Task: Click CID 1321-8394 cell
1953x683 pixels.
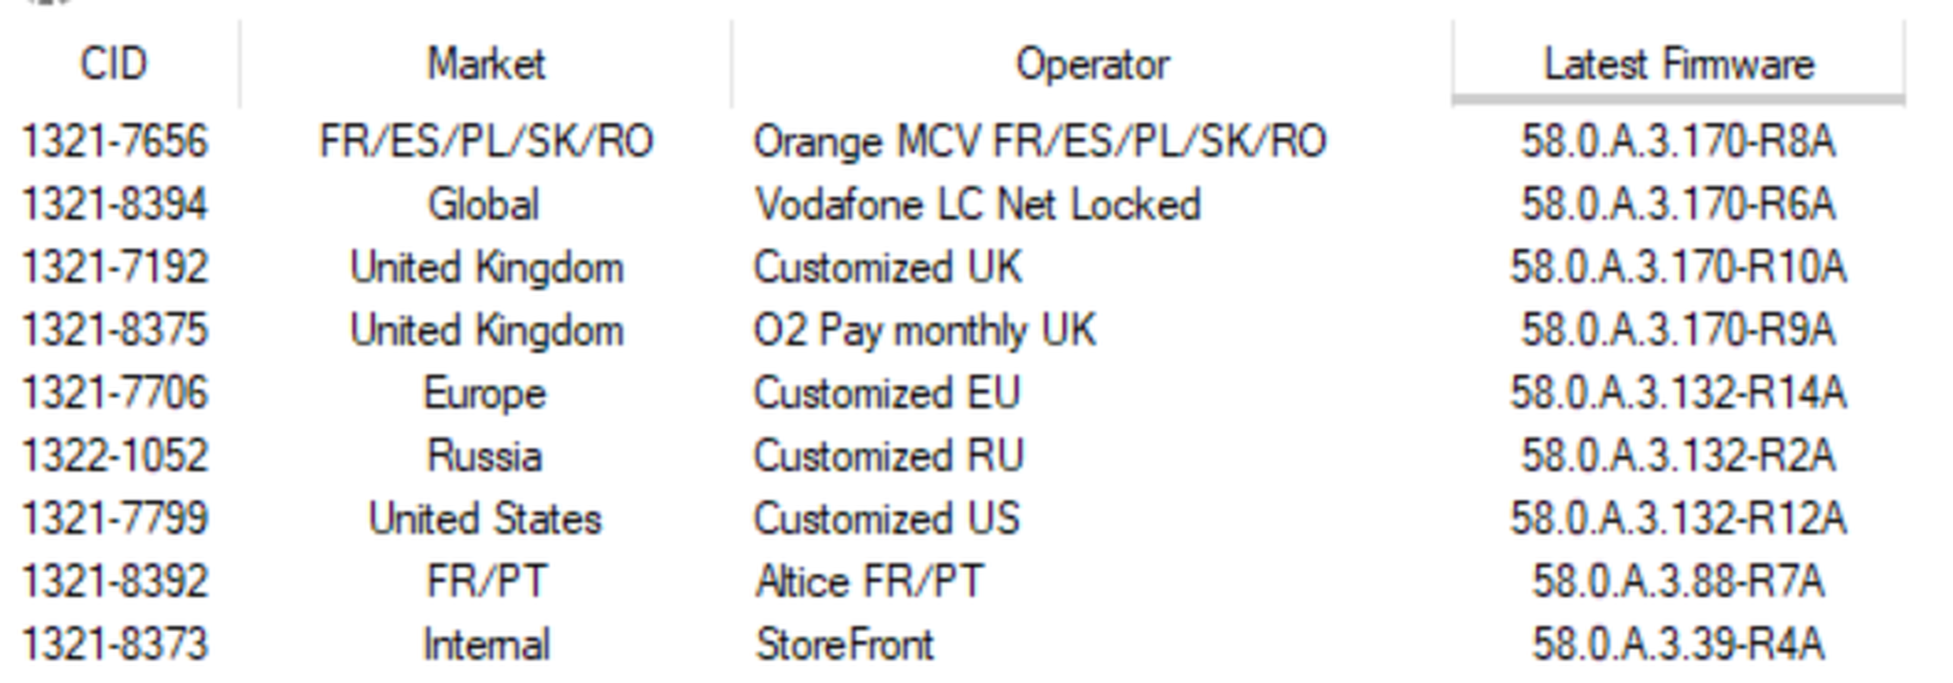Action: [x=114, y=205]
